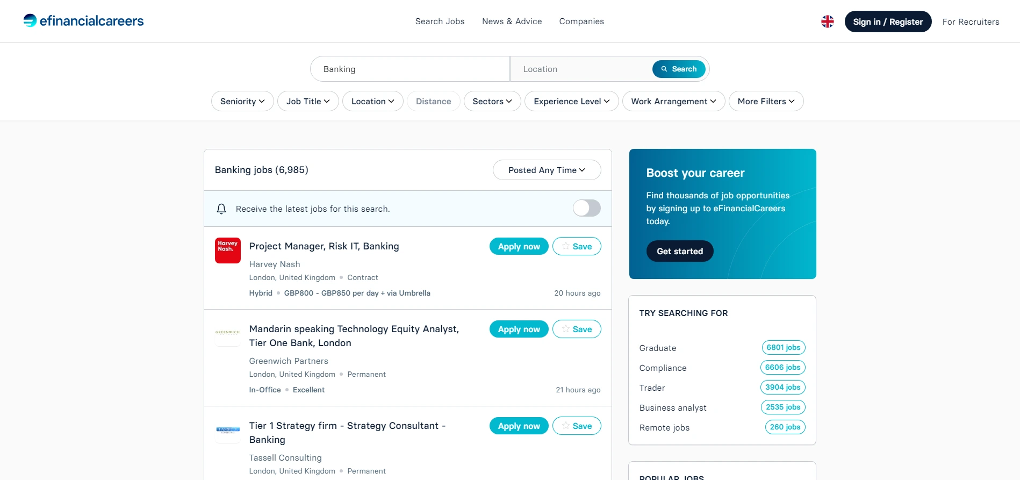The width and height of the screenshot is (1020, 480).
Task: Click the Search button
Action: [679, 69]
